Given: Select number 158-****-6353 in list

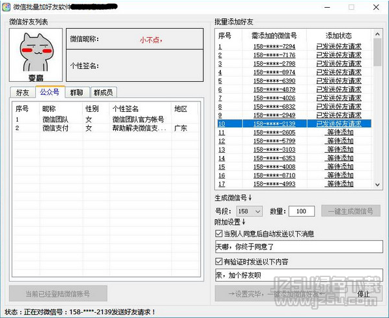Looking at the screenshot, I should pyautogui.click(x=274, y=158).
